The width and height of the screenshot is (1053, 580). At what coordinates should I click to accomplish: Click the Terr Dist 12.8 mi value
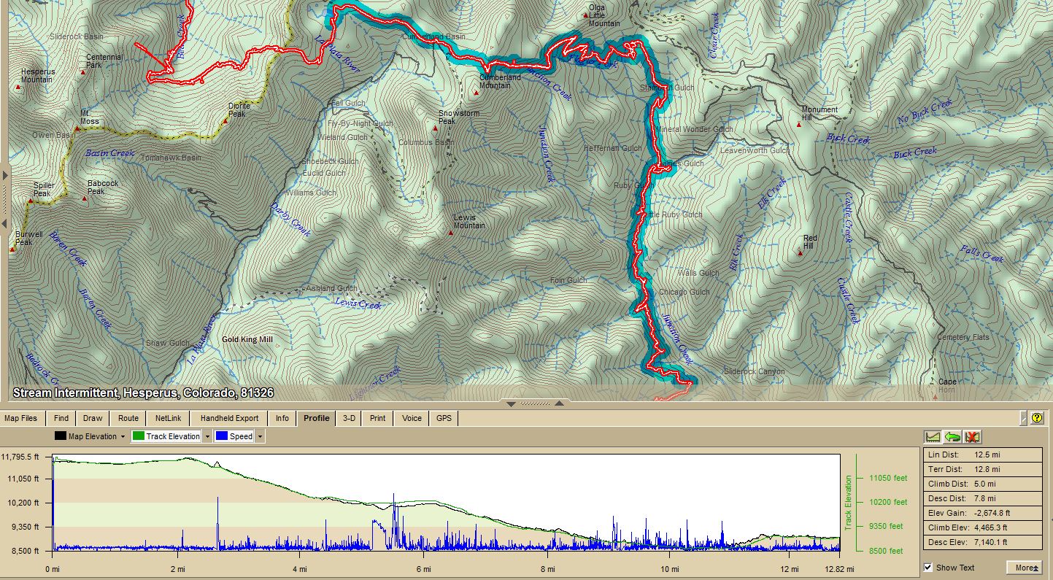987,469
